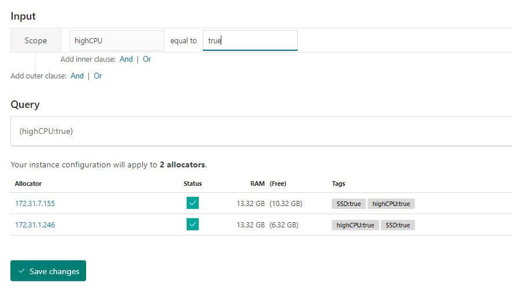The height and width of the screenshot is (288, 512).
Task: Click highCPU:true tag on 172.31.1.246 row
Action: pyautogui.click(x=355, y=225)
